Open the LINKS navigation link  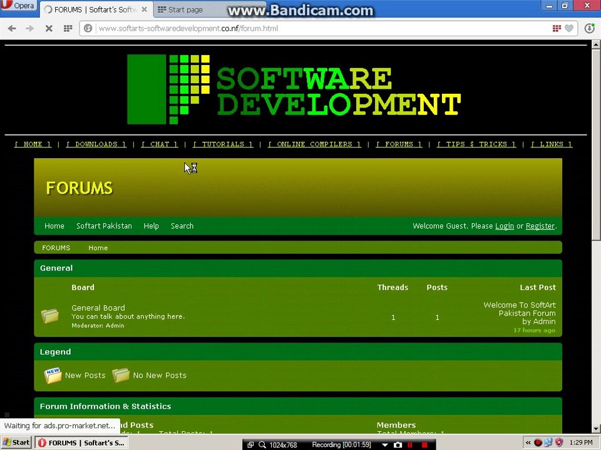pyautogui.click(x=552, y=144)
